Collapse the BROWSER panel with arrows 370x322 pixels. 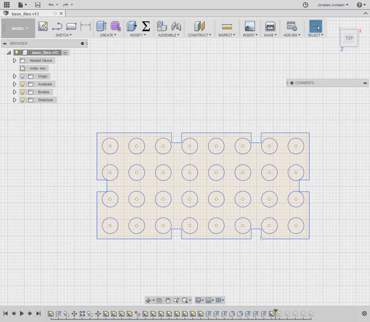point(5,44)
